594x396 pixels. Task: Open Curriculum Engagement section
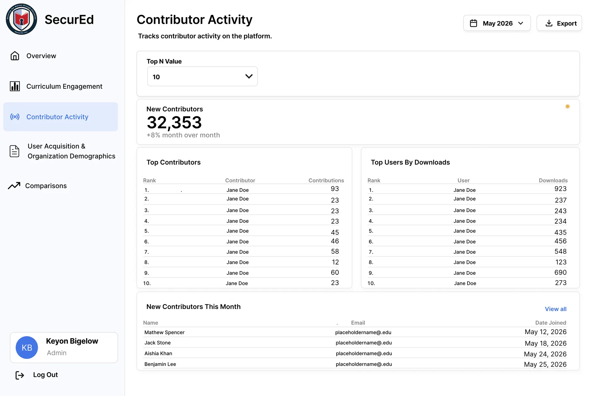coord(64,86)
